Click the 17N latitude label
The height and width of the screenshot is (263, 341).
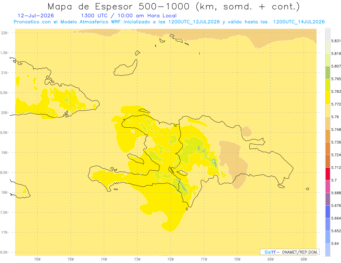click(4, 233)
